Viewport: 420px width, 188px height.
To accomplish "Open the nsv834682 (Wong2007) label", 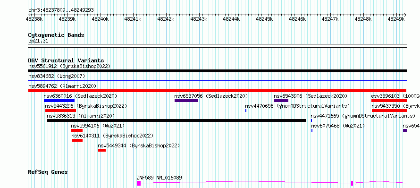I will (57, 76).
